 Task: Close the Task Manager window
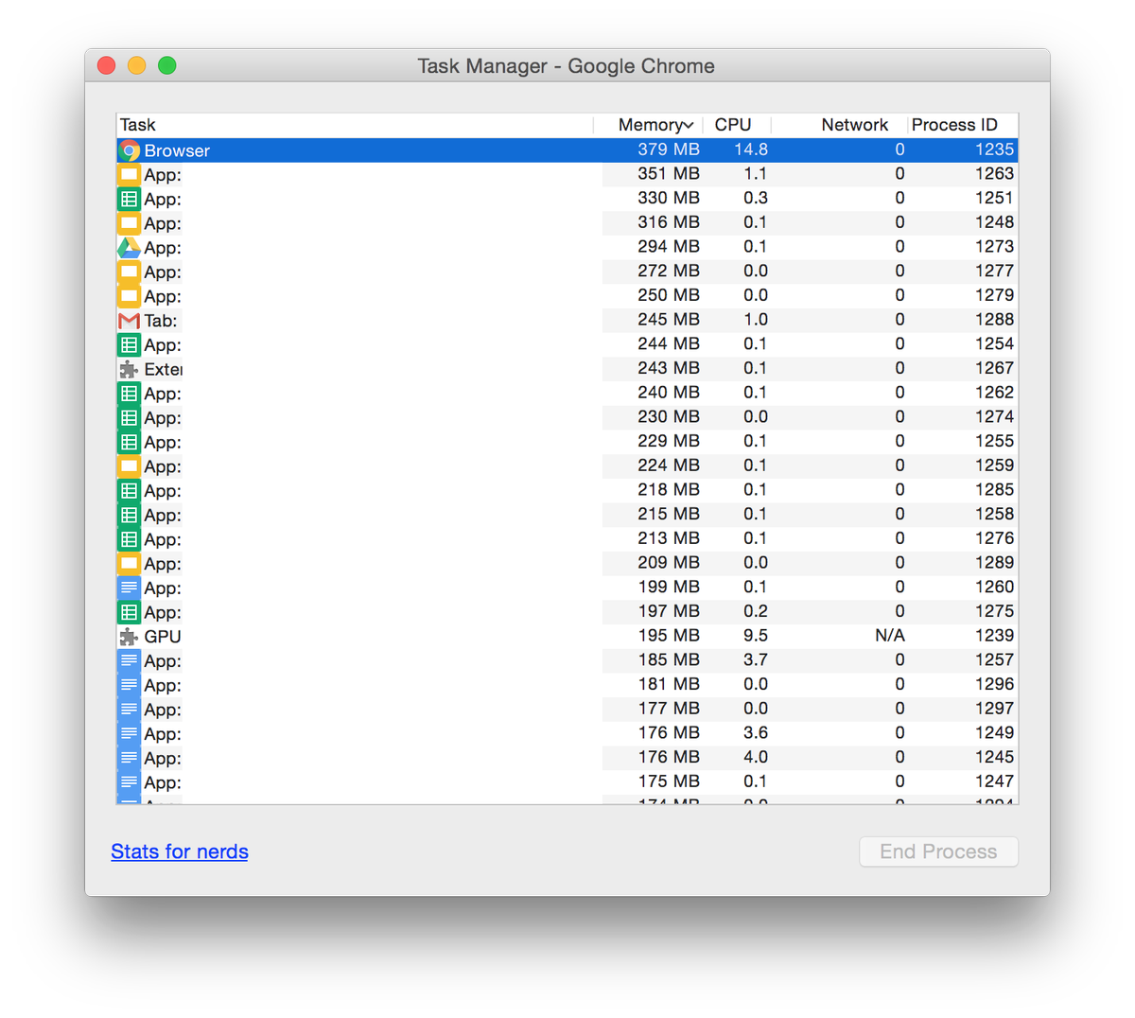pos(107,65)
